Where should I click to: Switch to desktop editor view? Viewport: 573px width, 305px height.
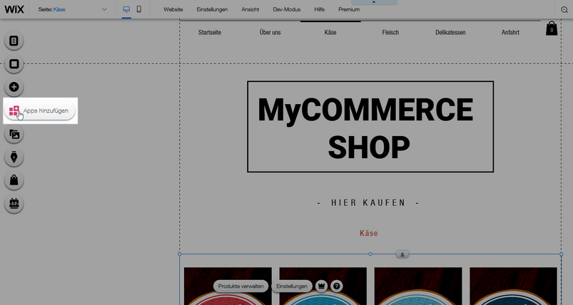click(x=126, y=9)
